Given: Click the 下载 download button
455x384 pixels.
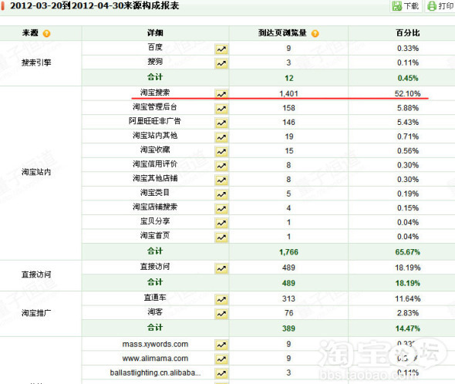Looking at the screenshot, I should tap(406, 6).
